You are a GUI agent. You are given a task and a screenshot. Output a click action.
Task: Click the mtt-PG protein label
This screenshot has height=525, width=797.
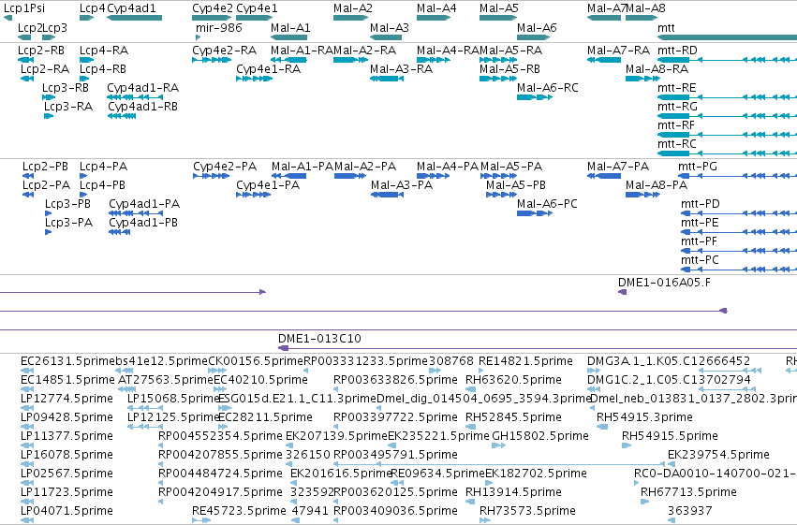698,167
